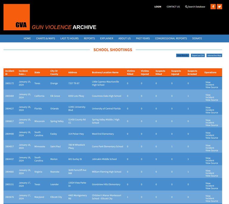Click the GVA orange logo

(17, 17)
